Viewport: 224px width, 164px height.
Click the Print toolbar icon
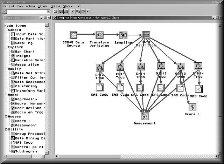66,12
